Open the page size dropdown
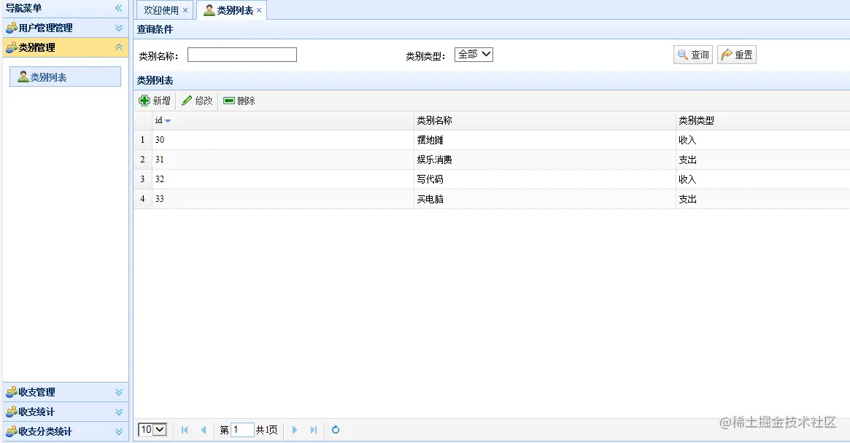Image resolution: width=850 pixels, height=443 pixels. (152, 430)
